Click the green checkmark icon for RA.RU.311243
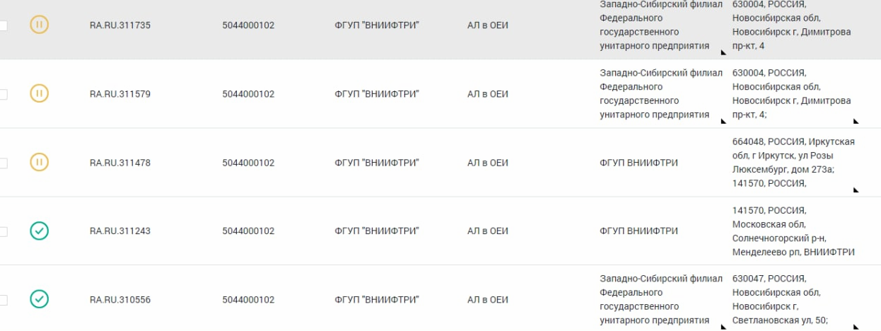881x331 pixels. (40, 231)
